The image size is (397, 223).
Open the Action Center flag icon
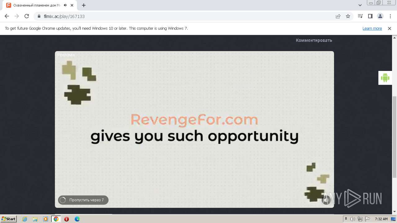pos(368,219)
